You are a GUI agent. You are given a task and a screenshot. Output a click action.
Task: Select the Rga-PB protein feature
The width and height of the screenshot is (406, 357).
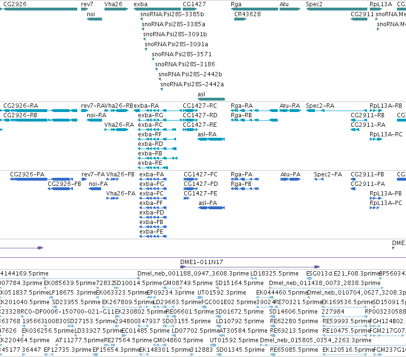coord(244,189)
